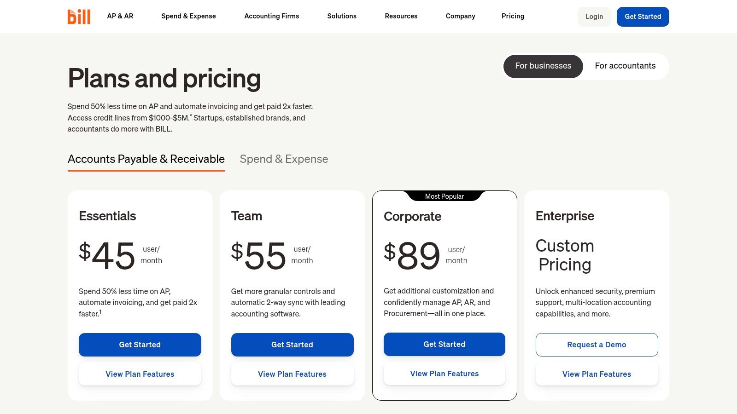This screenshot has width=737, height=414.
Task: Go to the Pricing page link
Action: tap(513, 16)
